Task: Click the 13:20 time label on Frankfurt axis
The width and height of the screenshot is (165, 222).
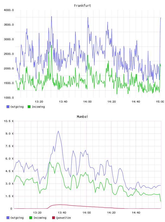Action: 39,101
